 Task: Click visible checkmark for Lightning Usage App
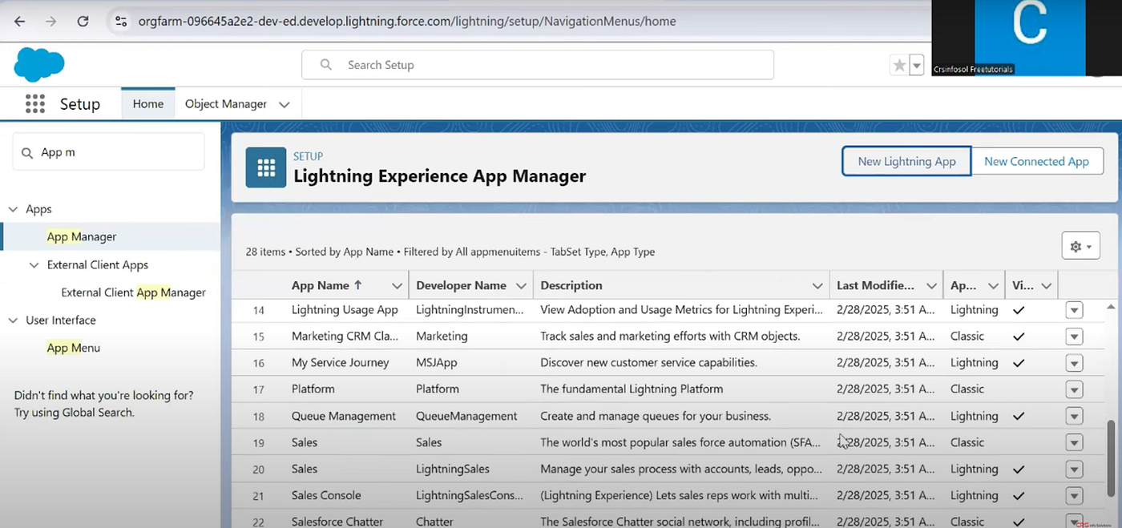coord(1019,310)
